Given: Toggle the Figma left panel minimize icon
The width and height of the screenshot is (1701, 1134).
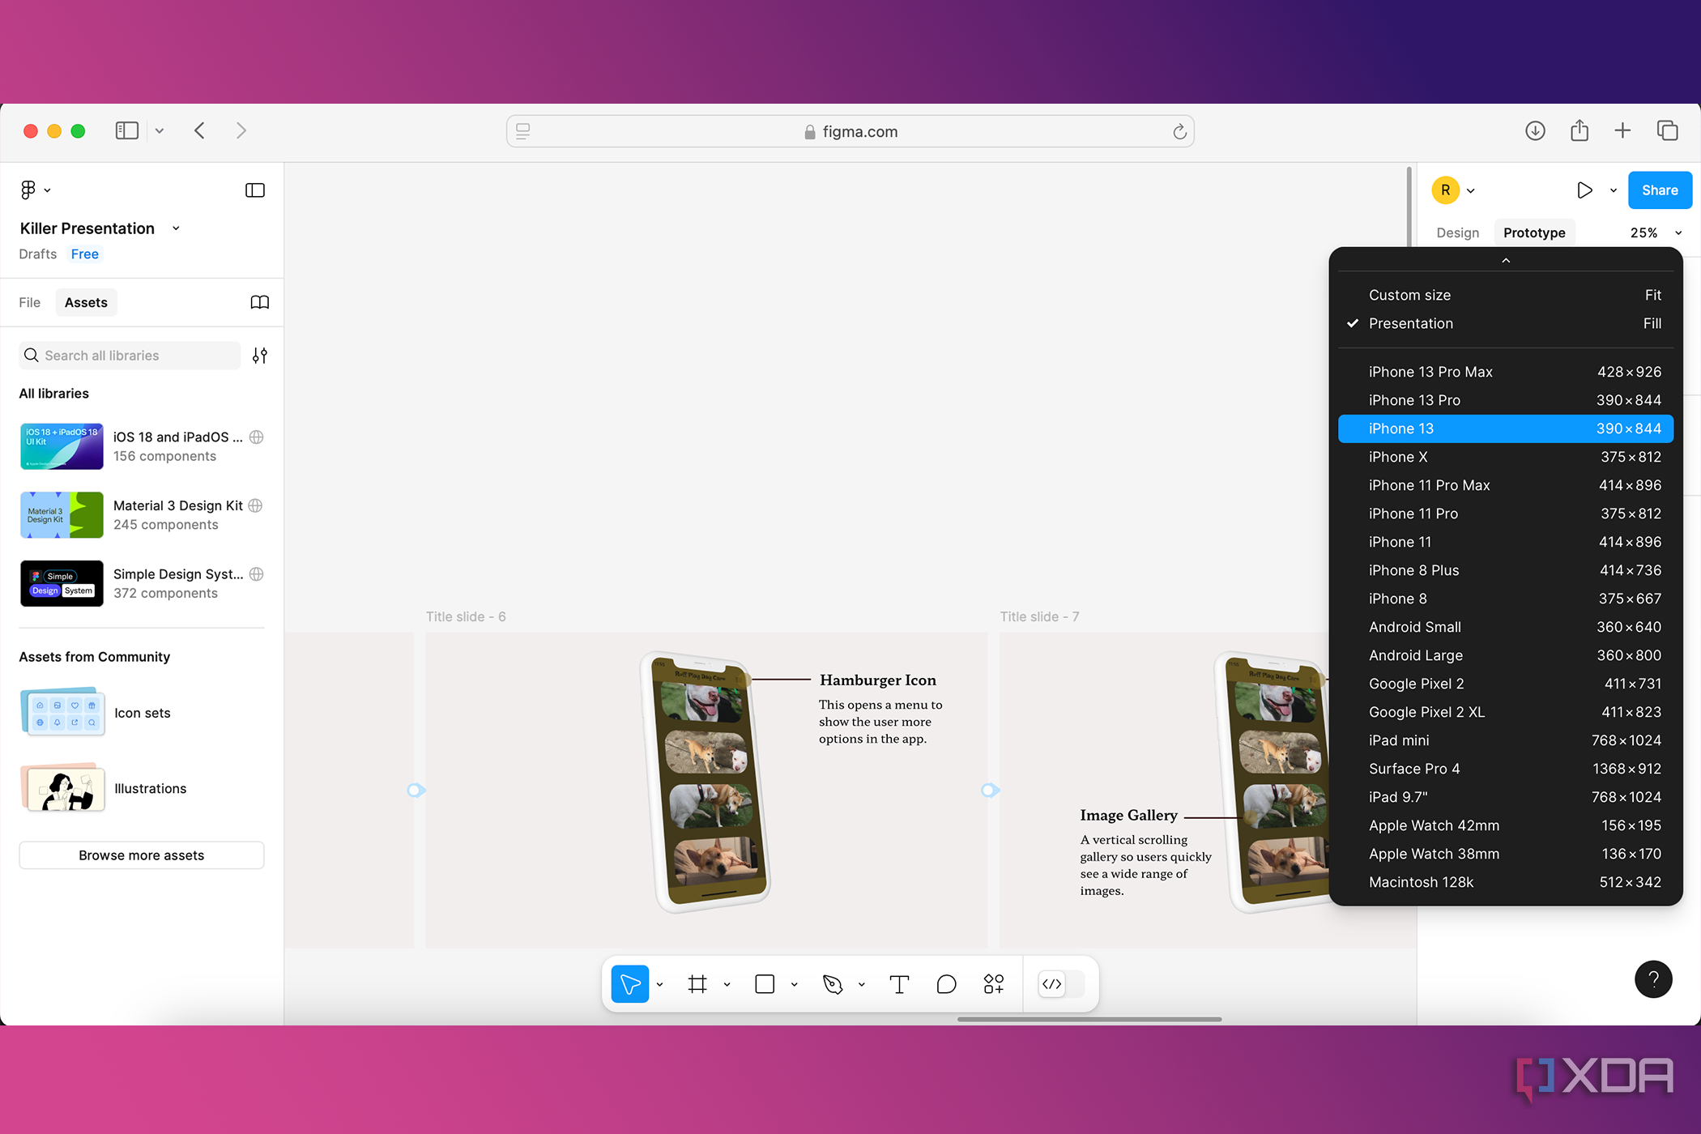Looking at the screenshot, I should (255, 190).
